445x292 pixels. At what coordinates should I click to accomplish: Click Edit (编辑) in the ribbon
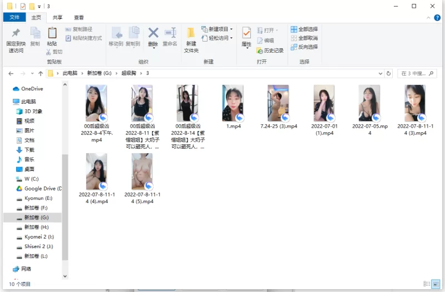coord(266,41)
